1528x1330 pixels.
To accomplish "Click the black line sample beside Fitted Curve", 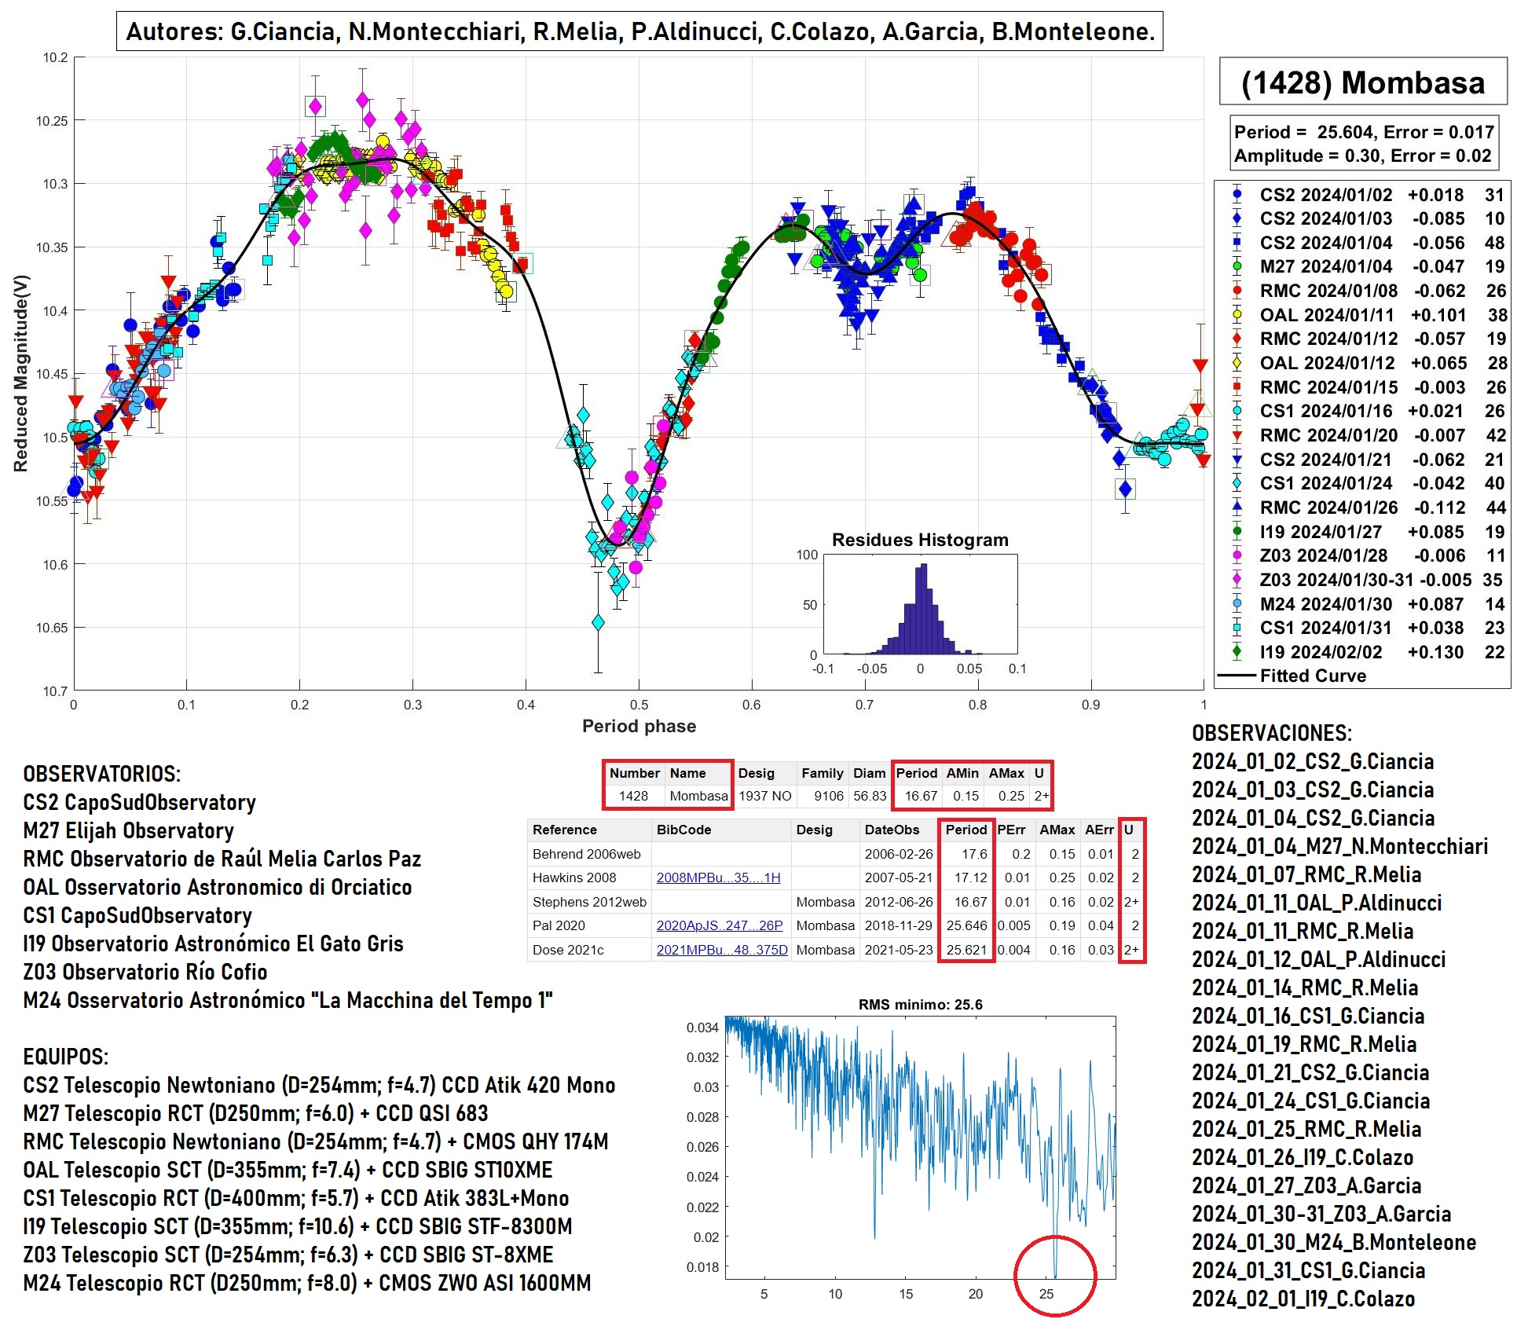I will pyautogui.click(x=1237, y=676).
